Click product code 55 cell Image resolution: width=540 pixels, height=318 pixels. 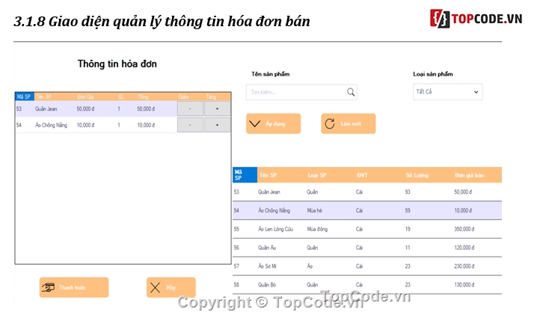(236, 229)
